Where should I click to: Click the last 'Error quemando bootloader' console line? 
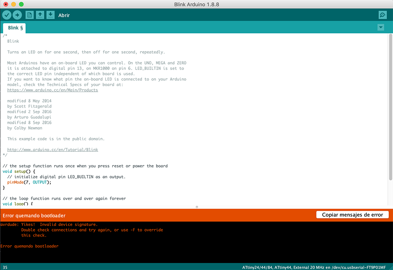pyautogui.click(x=29, y=246)
